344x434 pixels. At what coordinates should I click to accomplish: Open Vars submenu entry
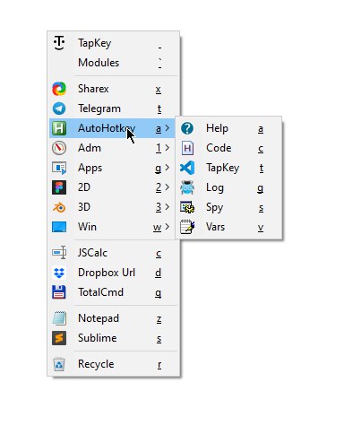[x=228, y=227]
